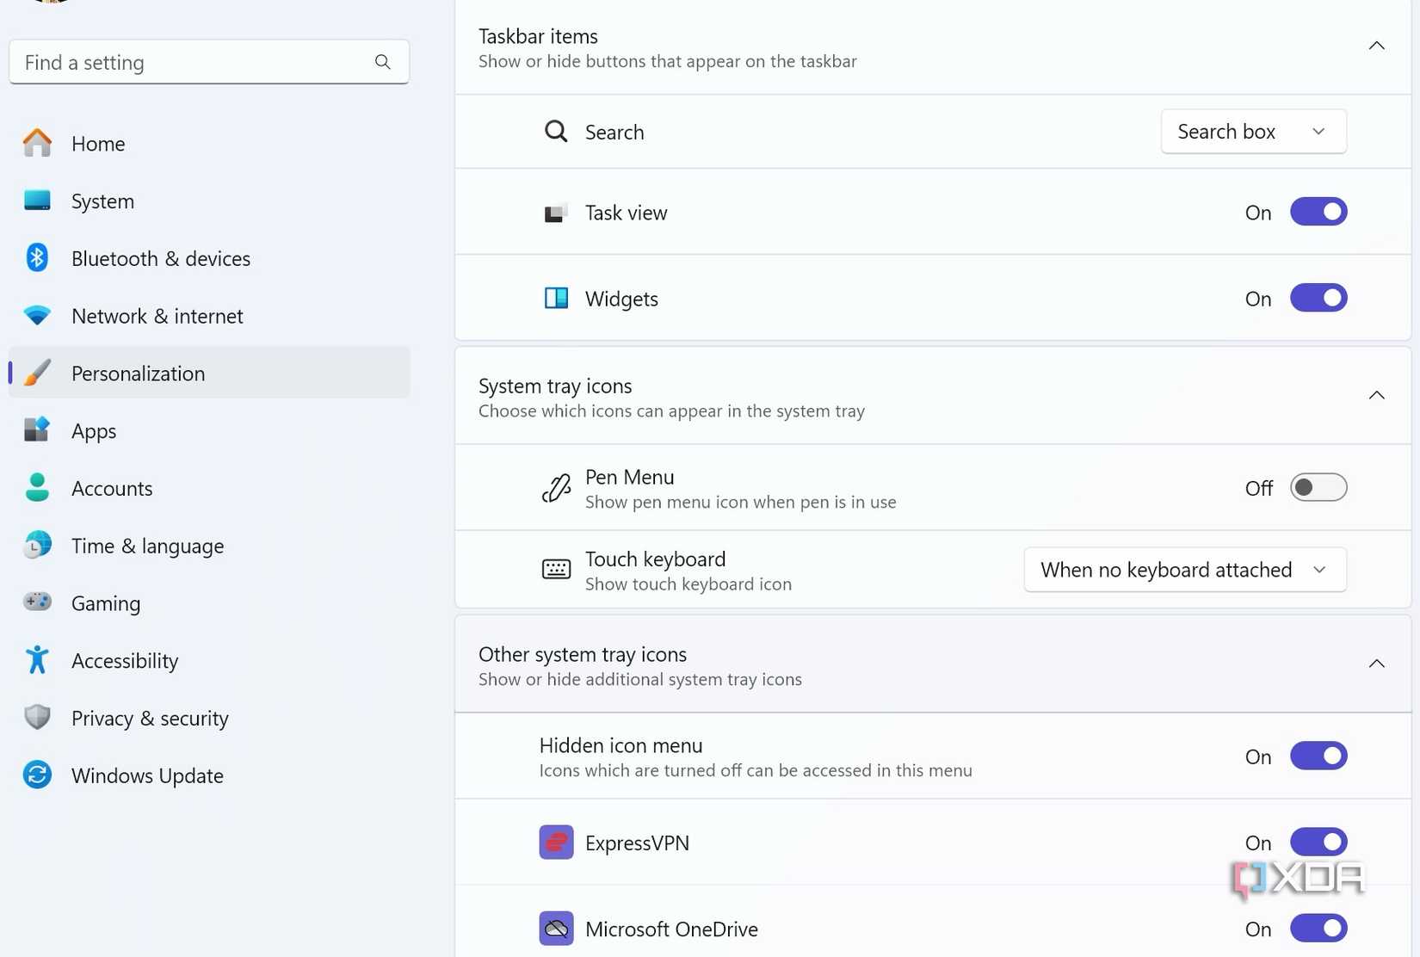Click the search magnifier in Find a setting
Viewport: 1420px width, 957px height.
coord(382,62)
